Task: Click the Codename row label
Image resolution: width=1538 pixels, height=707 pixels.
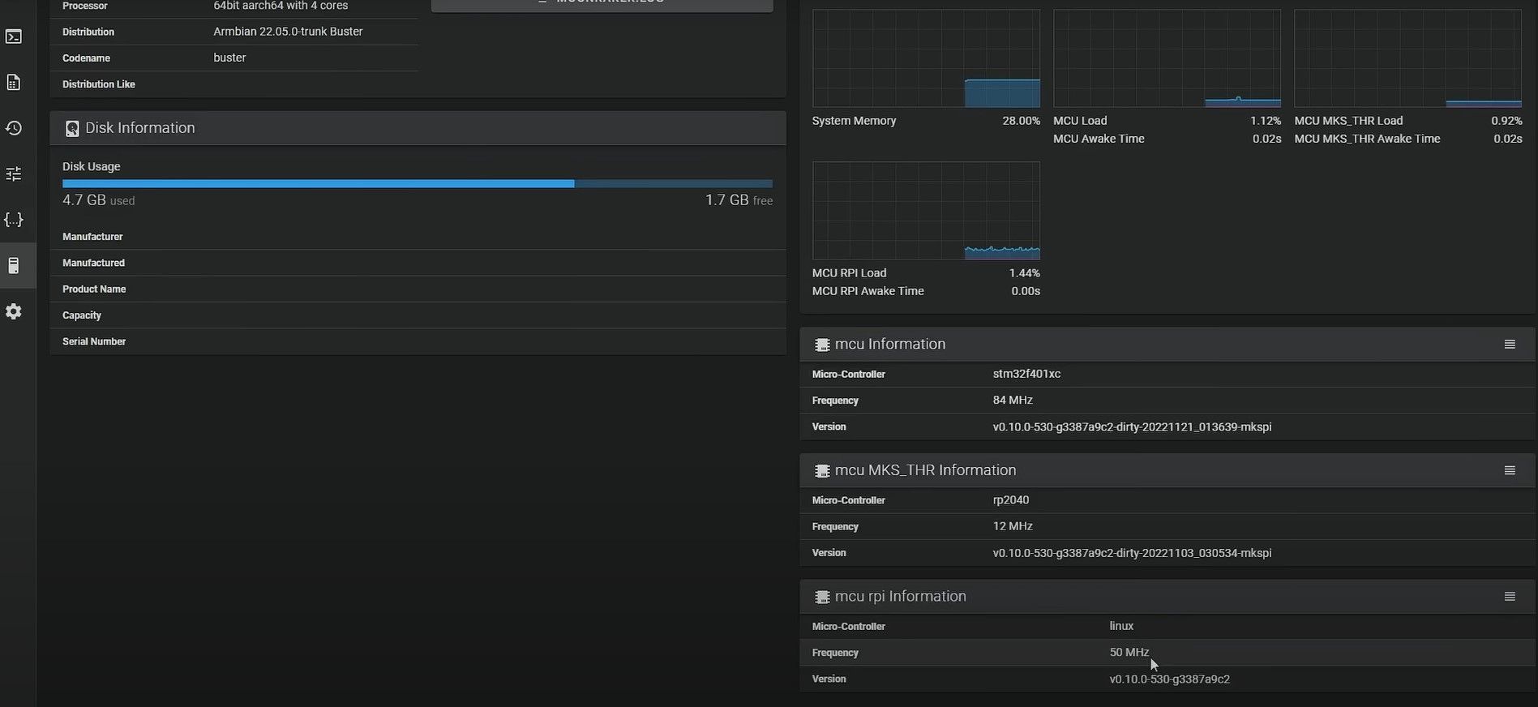Action: 86,58
